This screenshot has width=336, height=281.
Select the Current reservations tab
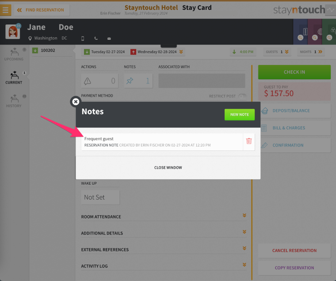pyautogui.click(x=14, y=78)
